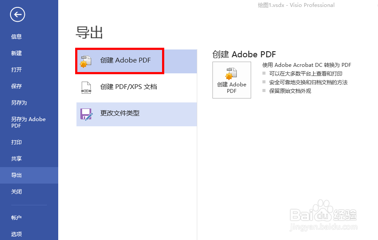The image size is (378, 240).
Task: Click the back arrow circle button
Action: coord(18,14)
